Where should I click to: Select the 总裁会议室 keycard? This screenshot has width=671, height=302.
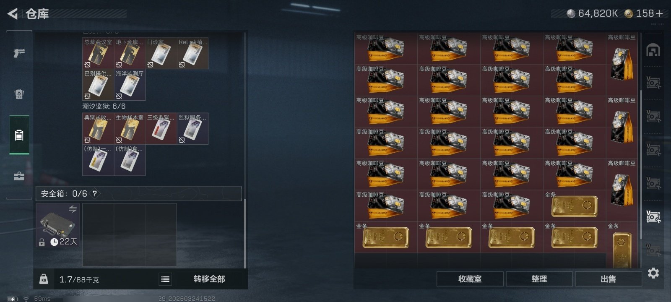click(x=98, y=53)
